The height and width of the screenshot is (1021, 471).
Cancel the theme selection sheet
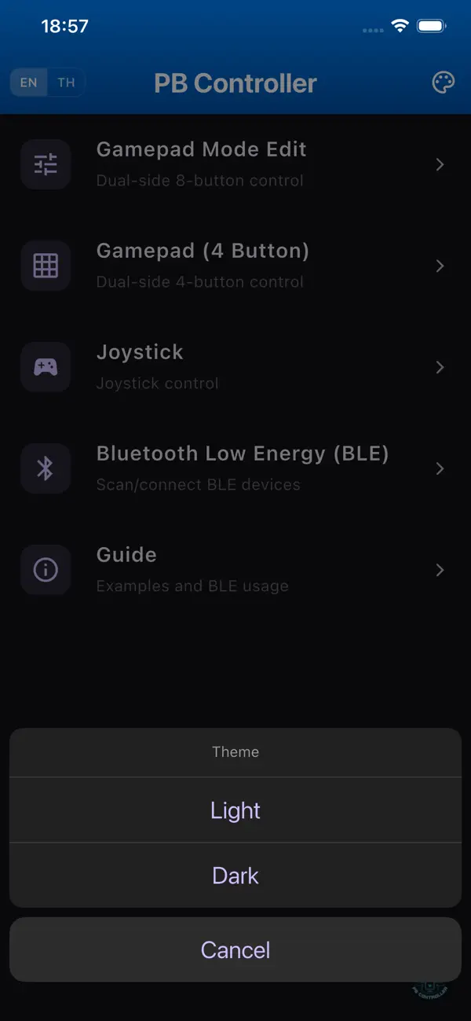(235, 949)
